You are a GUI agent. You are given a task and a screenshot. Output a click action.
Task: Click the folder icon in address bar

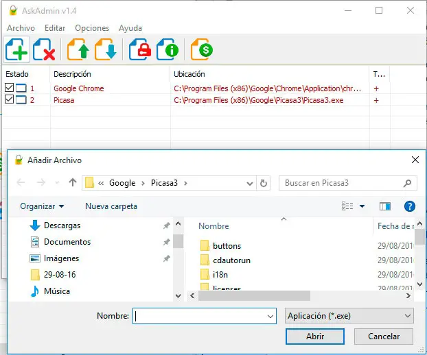tap(89, 183)
